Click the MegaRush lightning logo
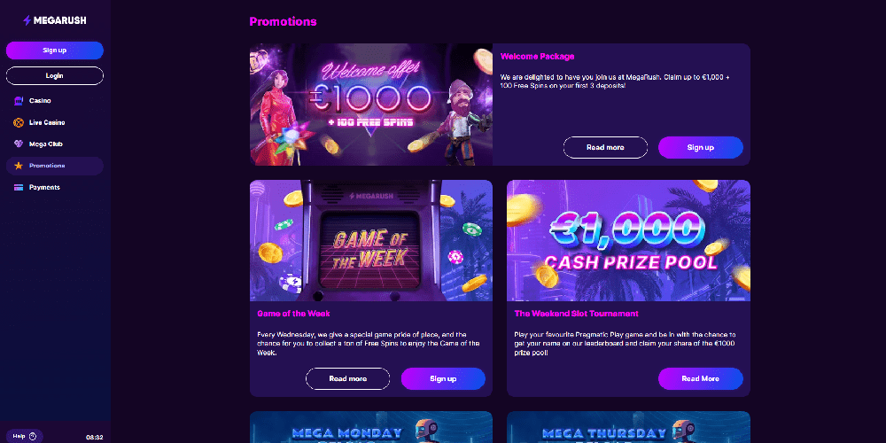The width and height of the screenshot is (886, 443). coord(55,20)
